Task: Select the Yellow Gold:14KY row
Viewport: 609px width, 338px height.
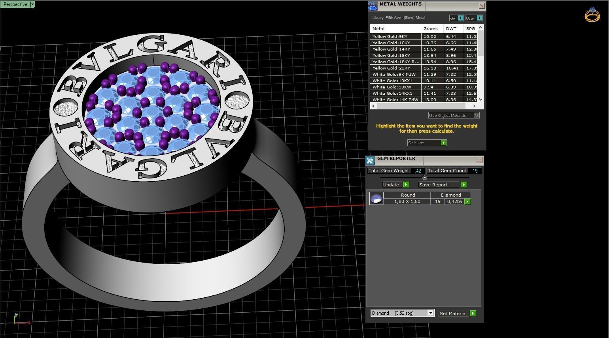Action: (x=424, y=49)
